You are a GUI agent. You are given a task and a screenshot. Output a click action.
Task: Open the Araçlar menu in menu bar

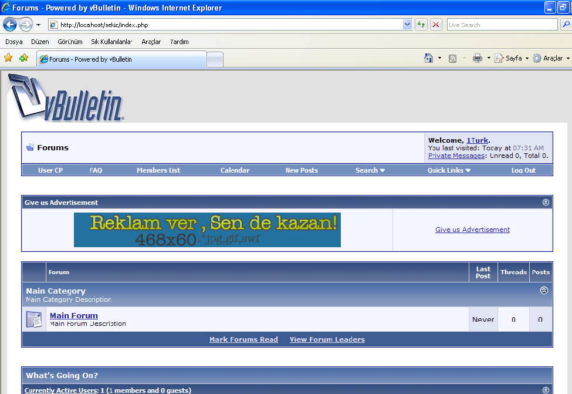tap(151, 42)
